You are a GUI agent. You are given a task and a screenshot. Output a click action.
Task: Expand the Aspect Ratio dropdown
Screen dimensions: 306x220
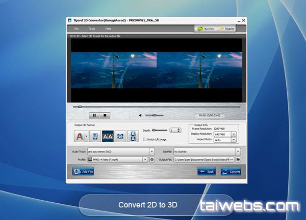coord(234,140)
